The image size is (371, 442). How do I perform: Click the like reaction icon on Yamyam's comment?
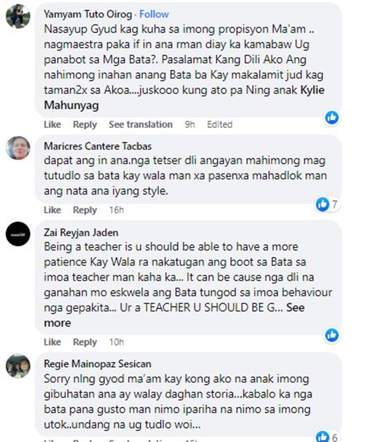coord(332,117)
